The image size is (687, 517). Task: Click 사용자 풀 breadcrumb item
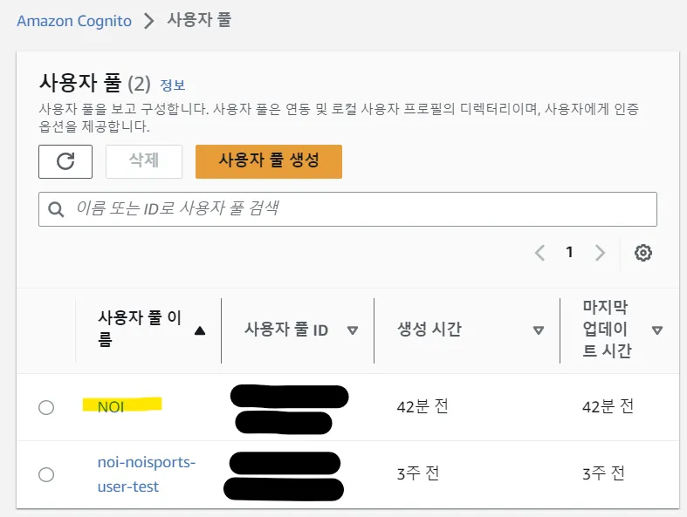click(x=199, y=20)
